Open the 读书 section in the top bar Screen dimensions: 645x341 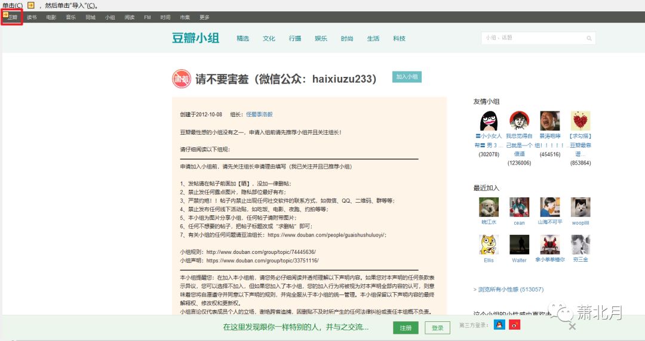pyautogui.click(x=32, y=17)
